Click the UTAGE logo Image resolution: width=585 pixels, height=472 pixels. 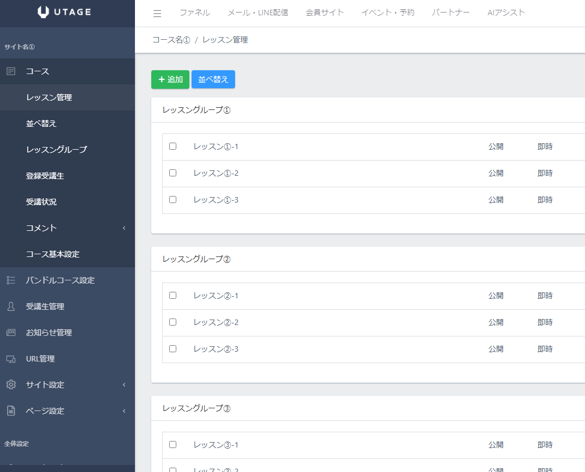pyautogui.click(x=65, y=12)
